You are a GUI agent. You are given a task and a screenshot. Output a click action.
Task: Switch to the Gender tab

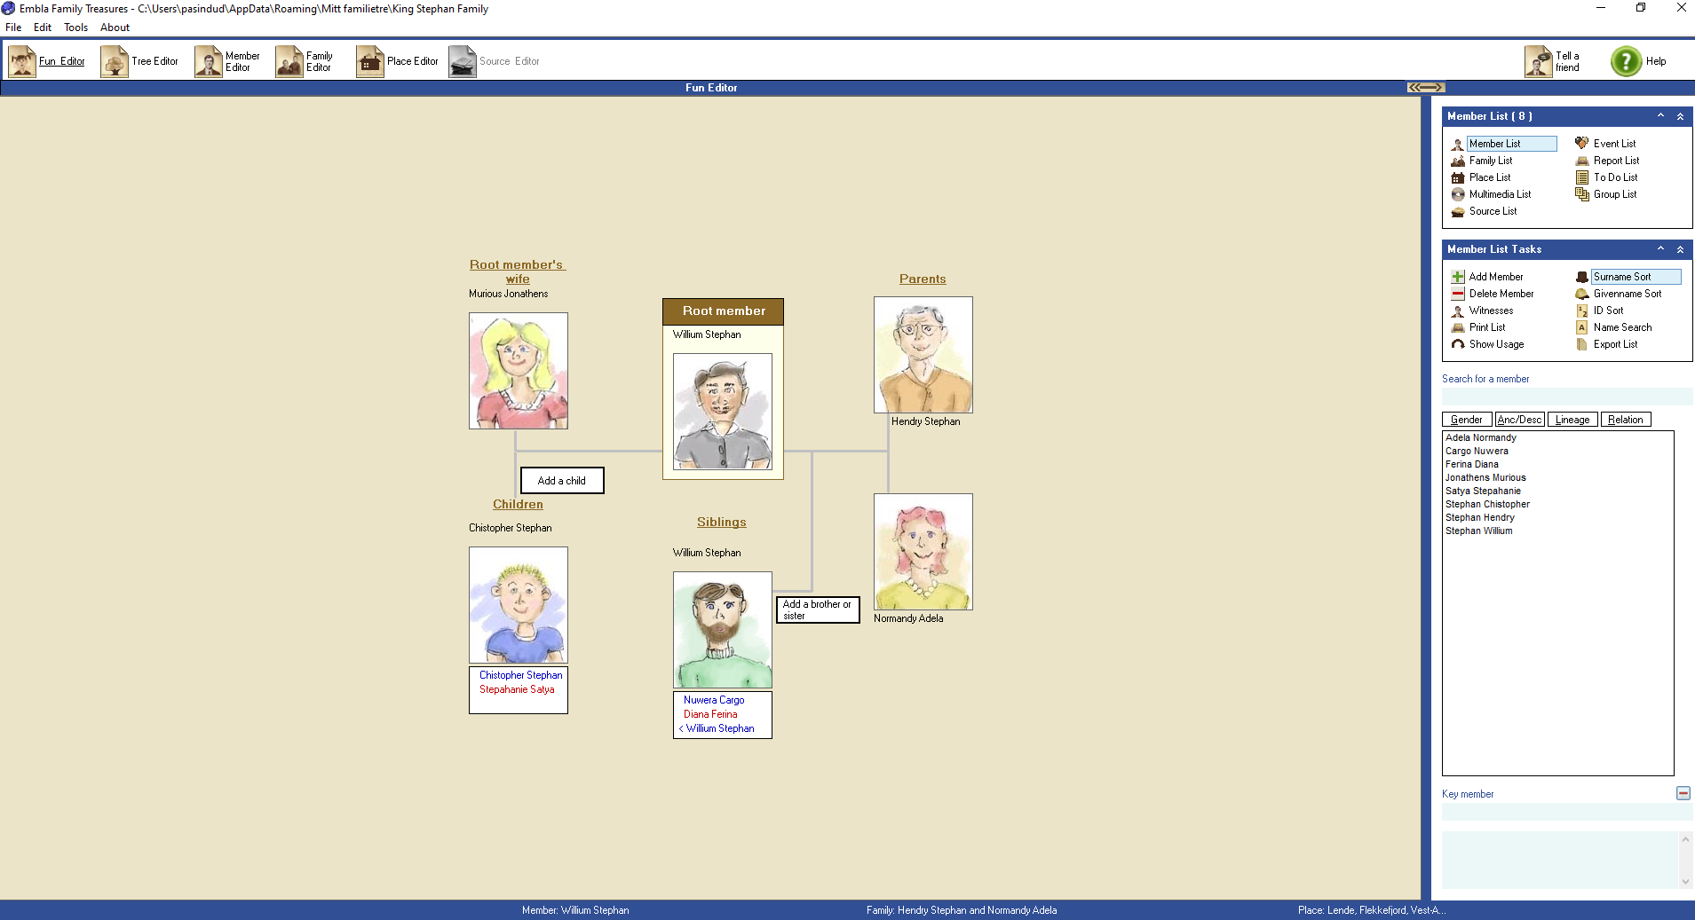pos(1467,420)
